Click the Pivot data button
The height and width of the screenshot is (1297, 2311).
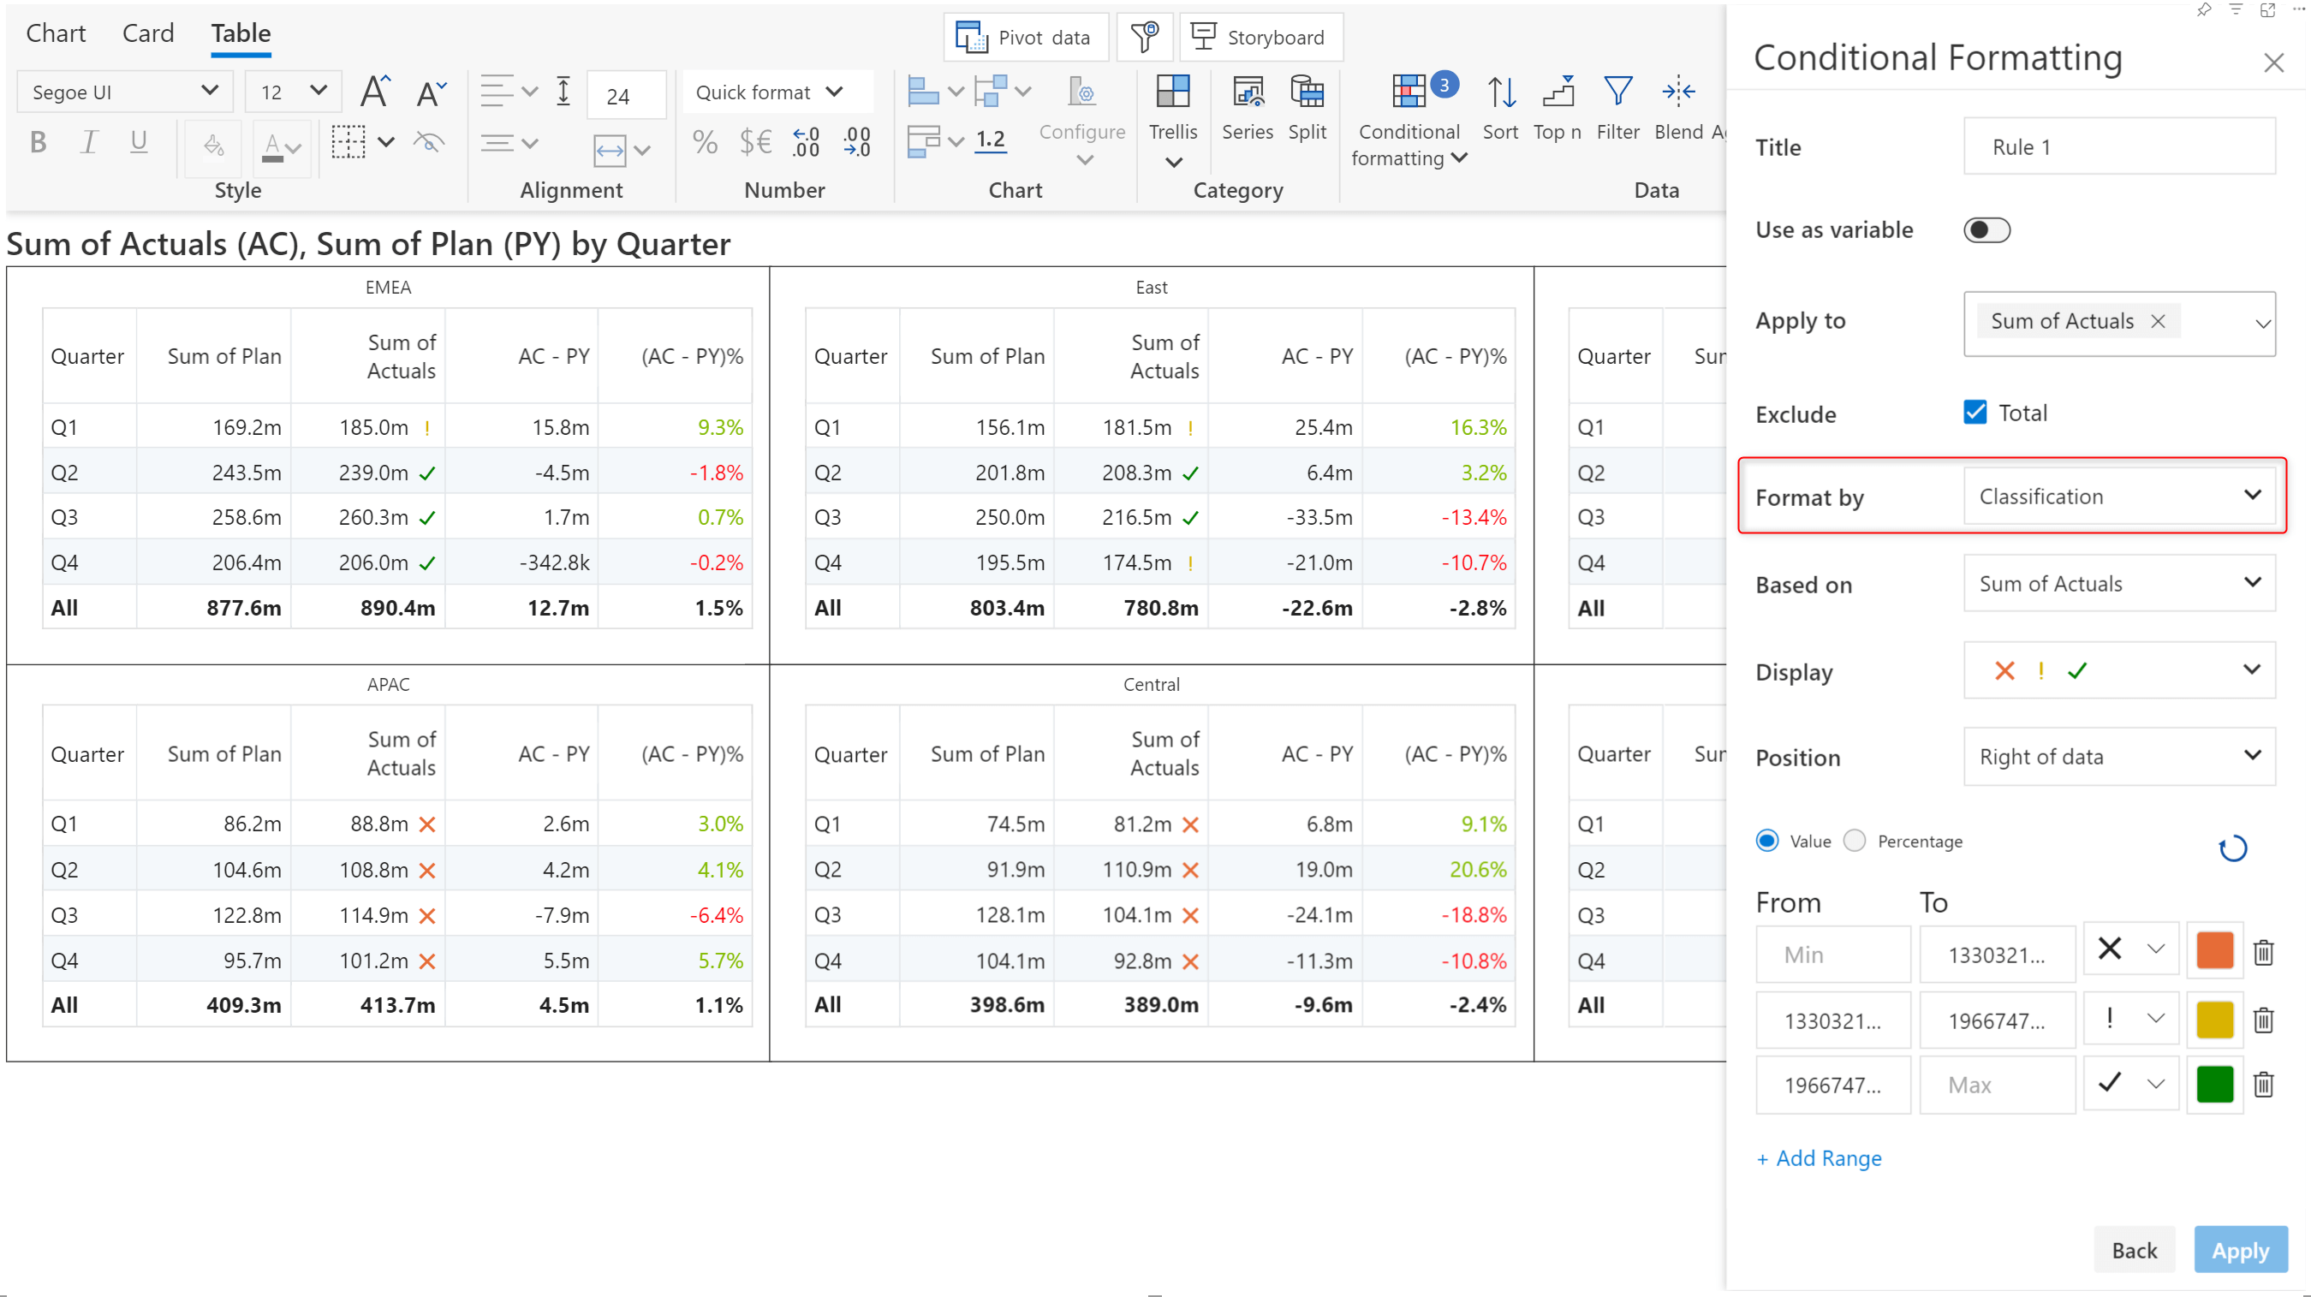click(x=1026, y=38)
